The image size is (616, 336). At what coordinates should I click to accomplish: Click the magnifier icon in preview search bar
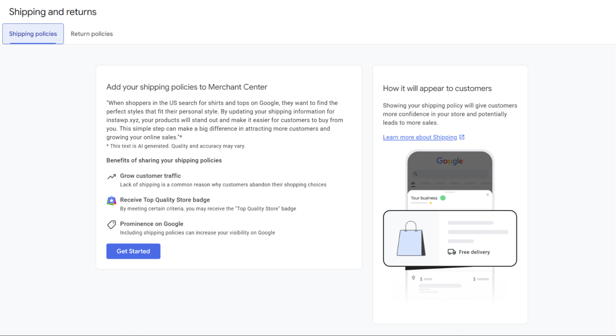[x=415, y=174]
